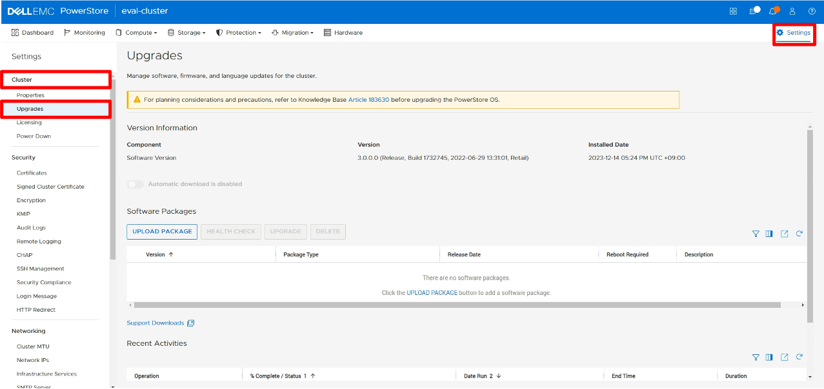Open Login Message settings

(x=37, y=296)
